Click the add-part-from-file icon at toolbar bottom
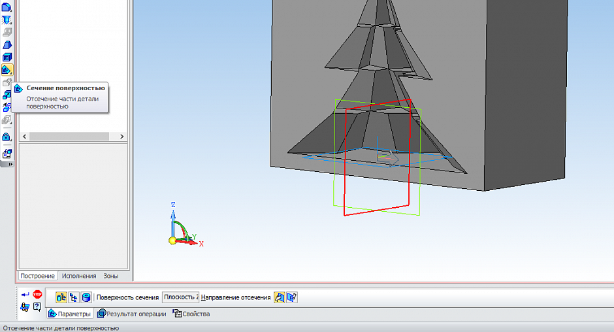Viewport: 614px width, 332px height. (7, 154)
